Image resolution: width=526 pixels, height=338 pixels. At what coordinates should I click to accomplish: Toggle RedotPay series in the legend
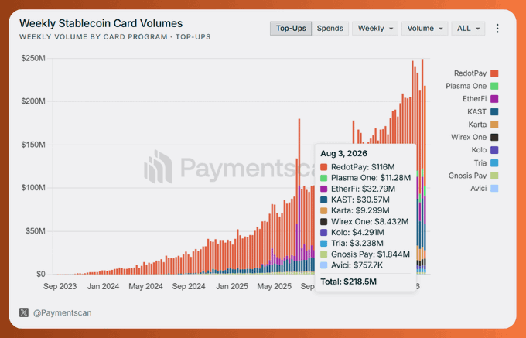point(476,73)
